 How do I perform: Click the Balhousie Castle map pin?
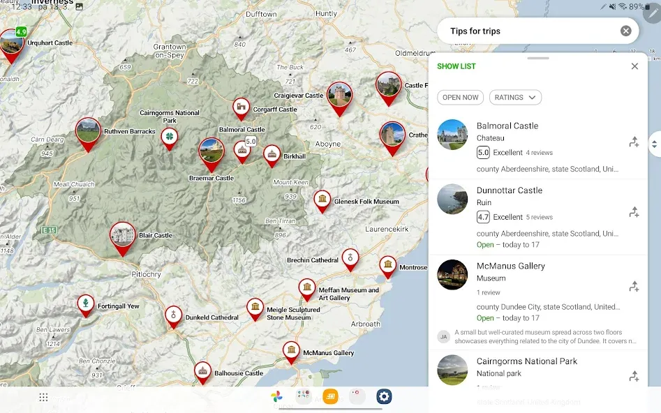pos(203,372)
